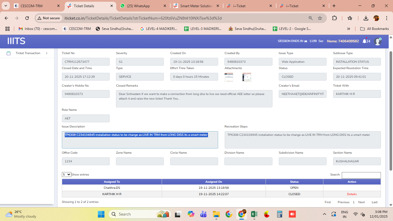Viewport: 393px width, 221px height.
Task: Sort by the Assigned On column header
Action: tap(214, 182)
